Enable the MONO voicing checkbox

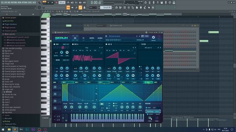(x=146, y=108)
